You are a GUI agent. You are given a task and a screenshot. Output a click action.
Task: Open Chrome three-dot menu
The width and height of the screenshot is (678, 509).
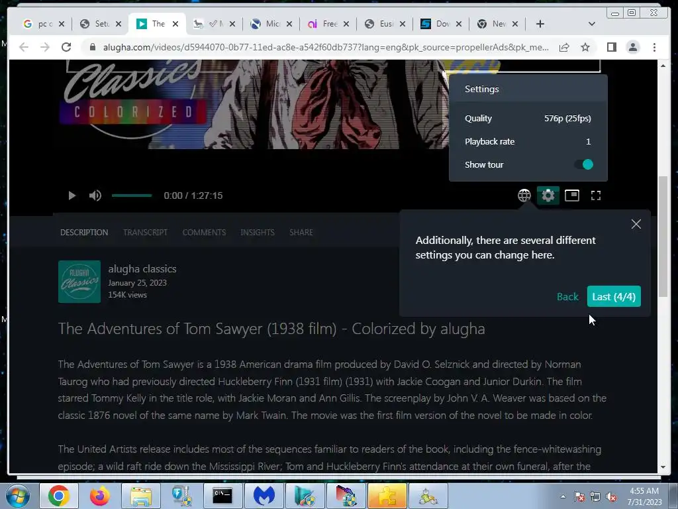coord(654,47)
